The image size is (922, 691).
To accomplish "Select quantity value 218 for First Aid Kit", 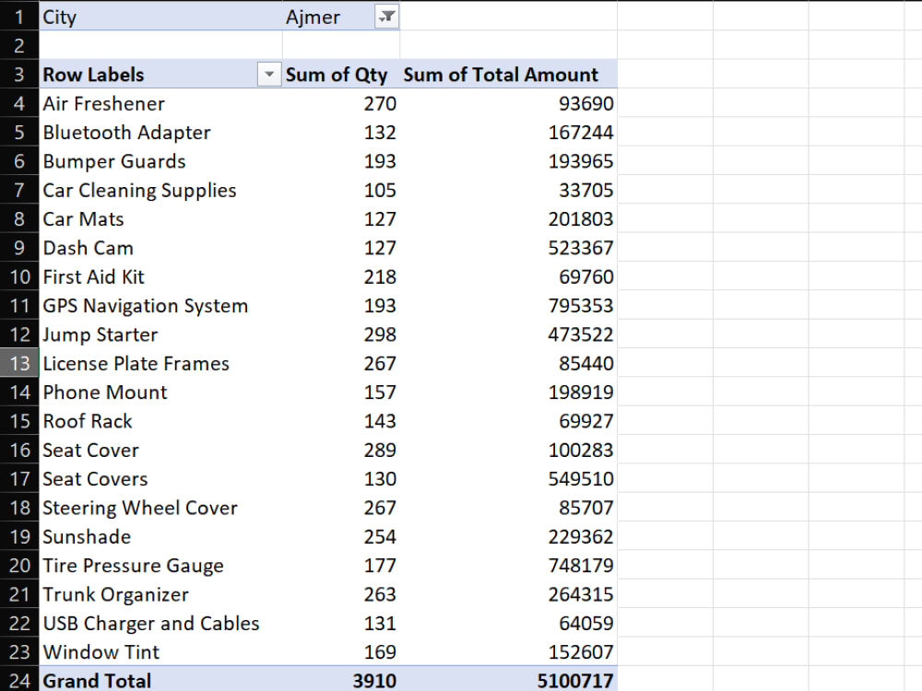I will pyautogui.click(x=341, y=276).
